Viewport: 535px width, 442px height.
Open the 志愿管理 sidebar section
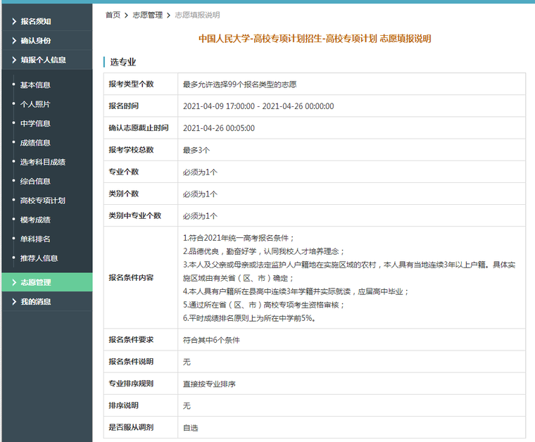coord(46,282)
